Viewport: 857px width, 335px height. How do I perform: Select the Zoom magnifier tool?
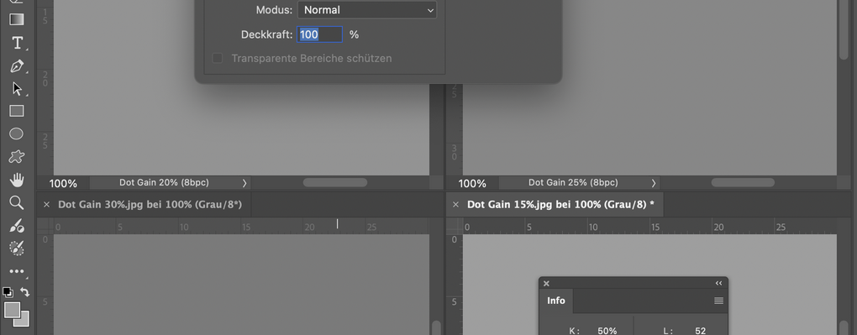[x=17, y=202]
